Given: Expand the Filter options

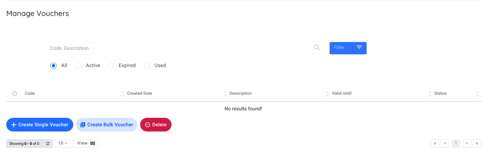Looking at the screenshot, I should [348, 48].
